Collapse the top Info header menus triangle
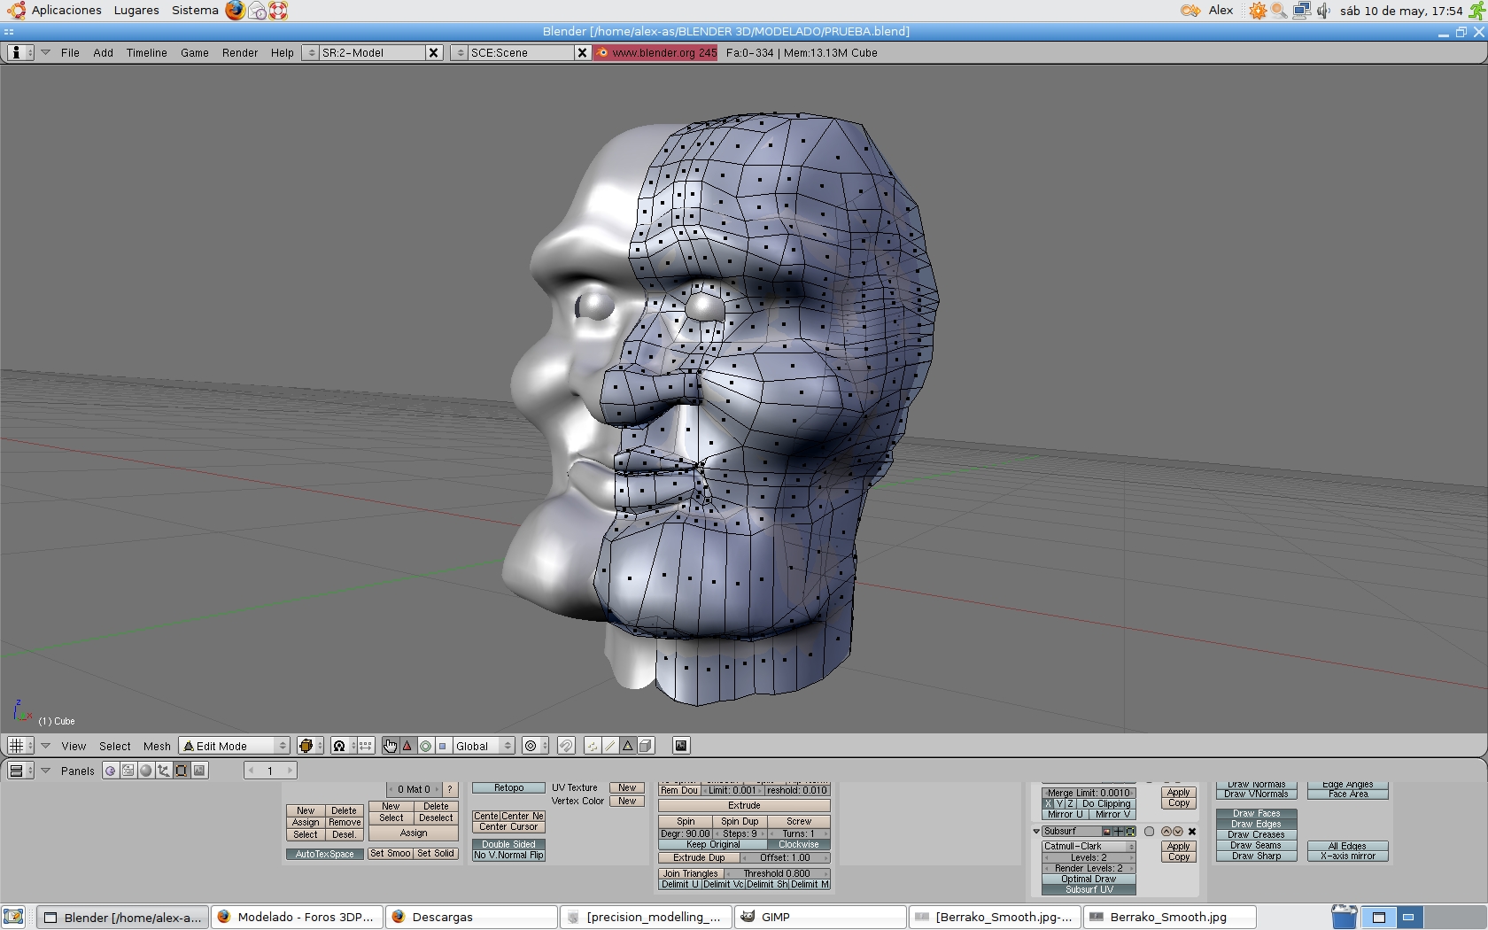1488x930 pixels. 46,52
